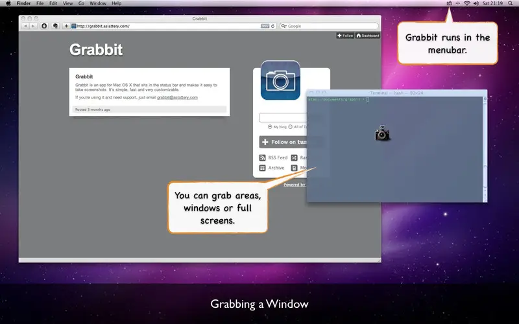This screenshot has width=519, height=324.
Task: Focus the blog search text box
Action: (283, 117)
